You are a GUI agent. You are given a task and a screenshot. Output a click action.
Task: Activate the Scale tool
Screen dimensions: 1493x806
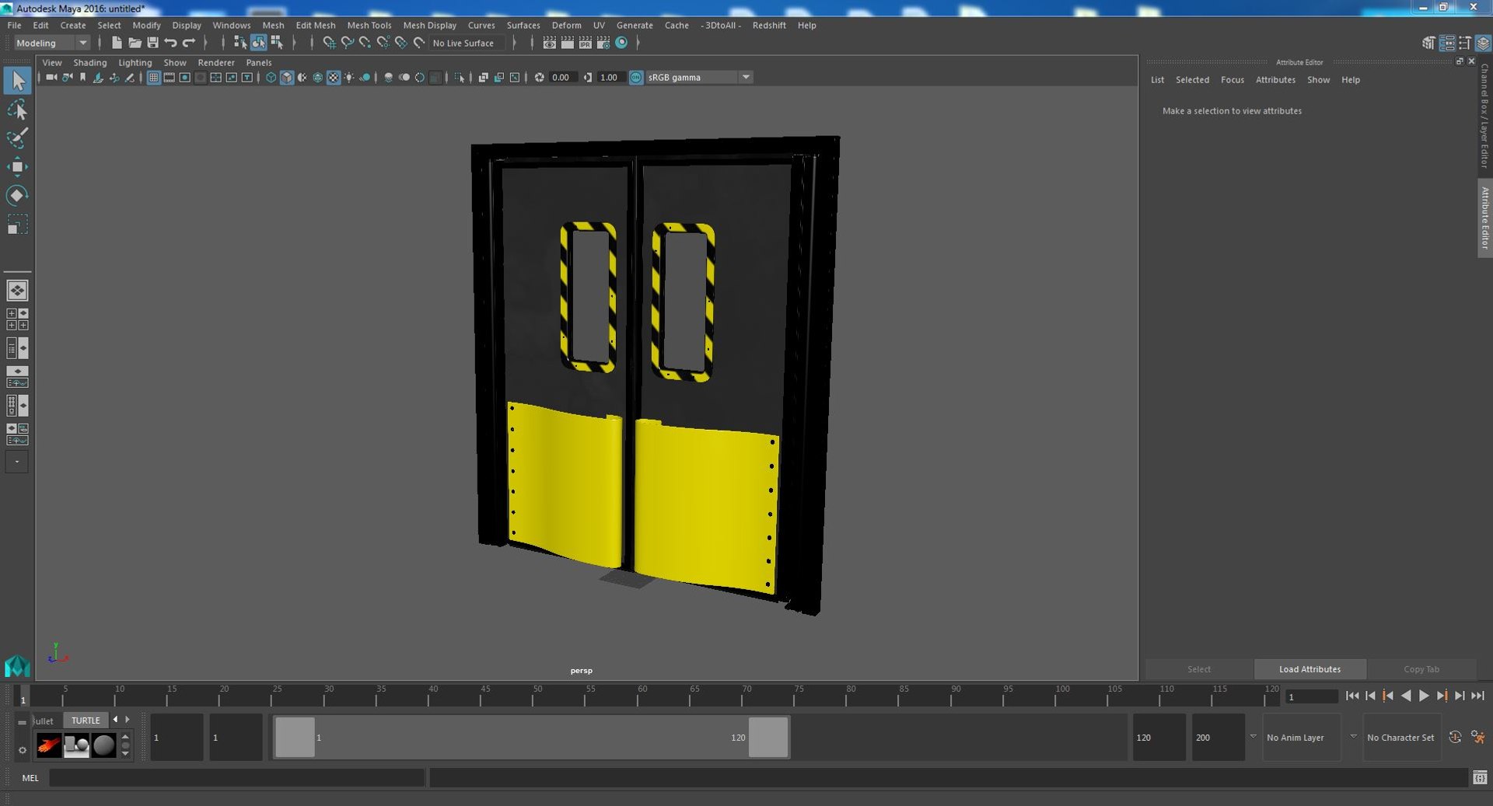17,225
